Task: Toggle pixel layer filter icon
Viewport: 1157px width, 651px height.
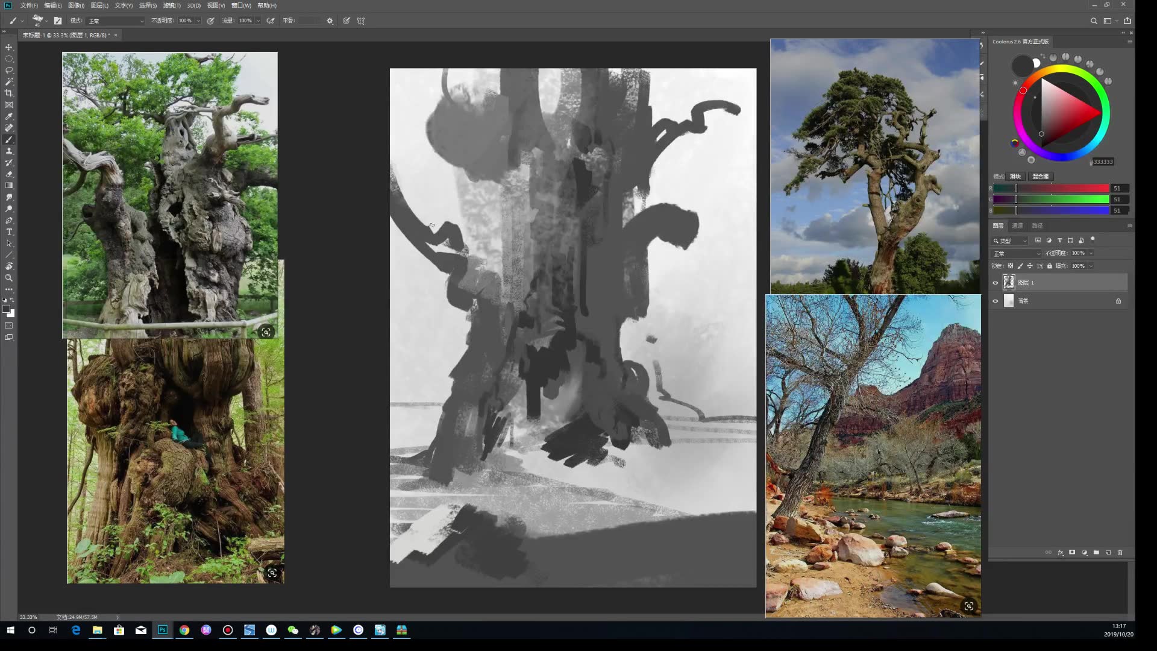Action: [1038, 241]
